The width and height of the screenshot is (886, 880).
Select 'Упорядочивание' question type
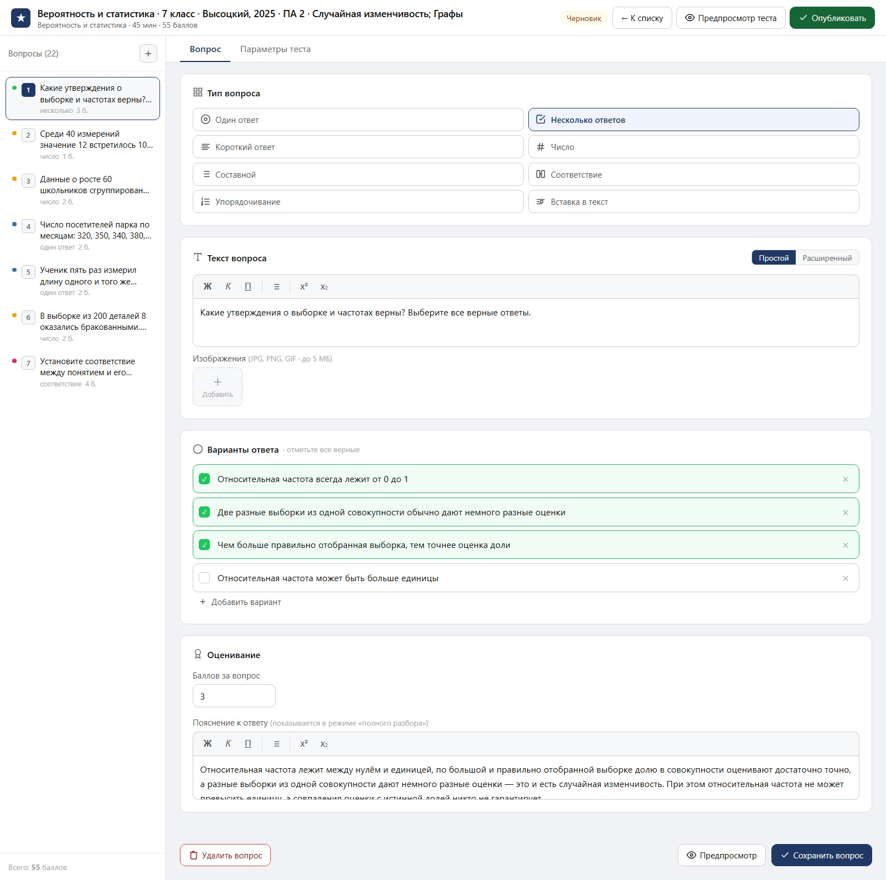358,202
